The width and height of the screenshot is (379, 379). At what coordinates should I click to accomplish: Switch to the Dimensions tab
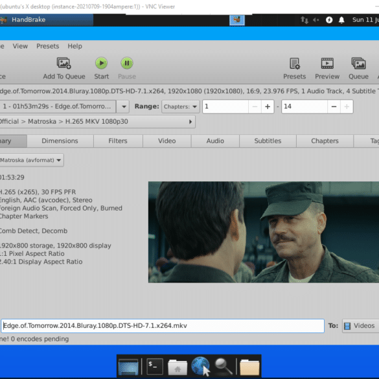pyautogui.click(x=60, y=141)
